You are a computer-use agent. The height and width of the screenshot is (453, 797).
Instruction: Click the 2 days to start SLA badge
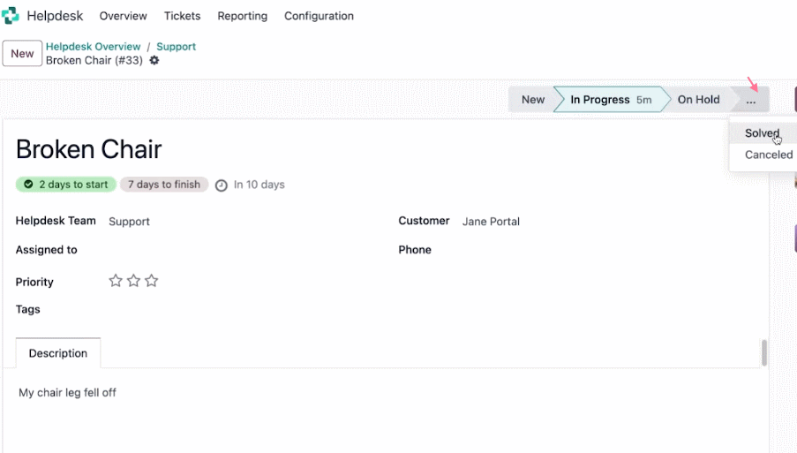(66, 185)
